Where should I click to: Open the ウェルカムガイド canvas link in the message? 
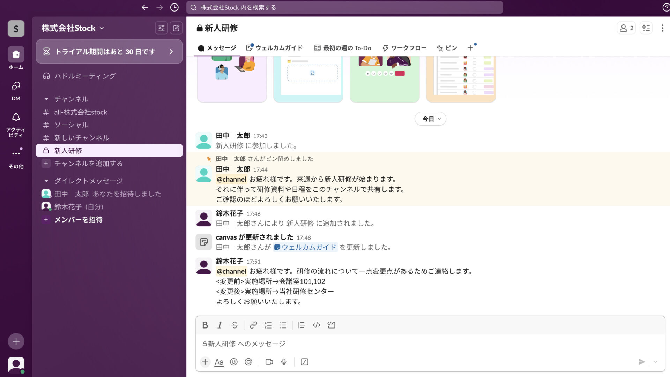[309, 247]
